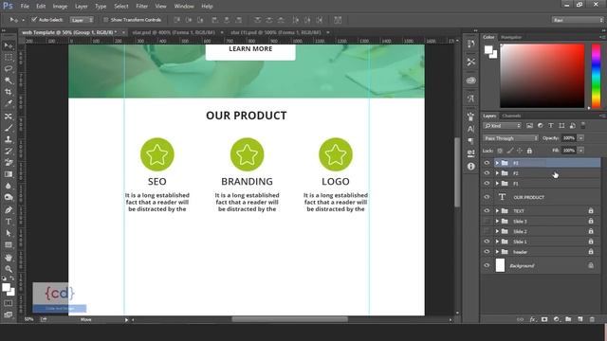
Task: Open the Window menu
Action: point(184,7)
